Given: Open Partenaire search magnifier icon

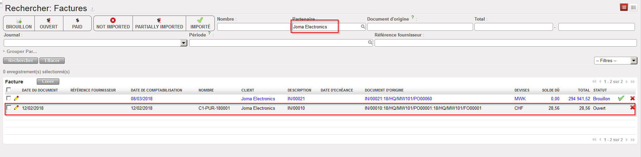Looking at the screenshot, I should (x=363, y=27).
